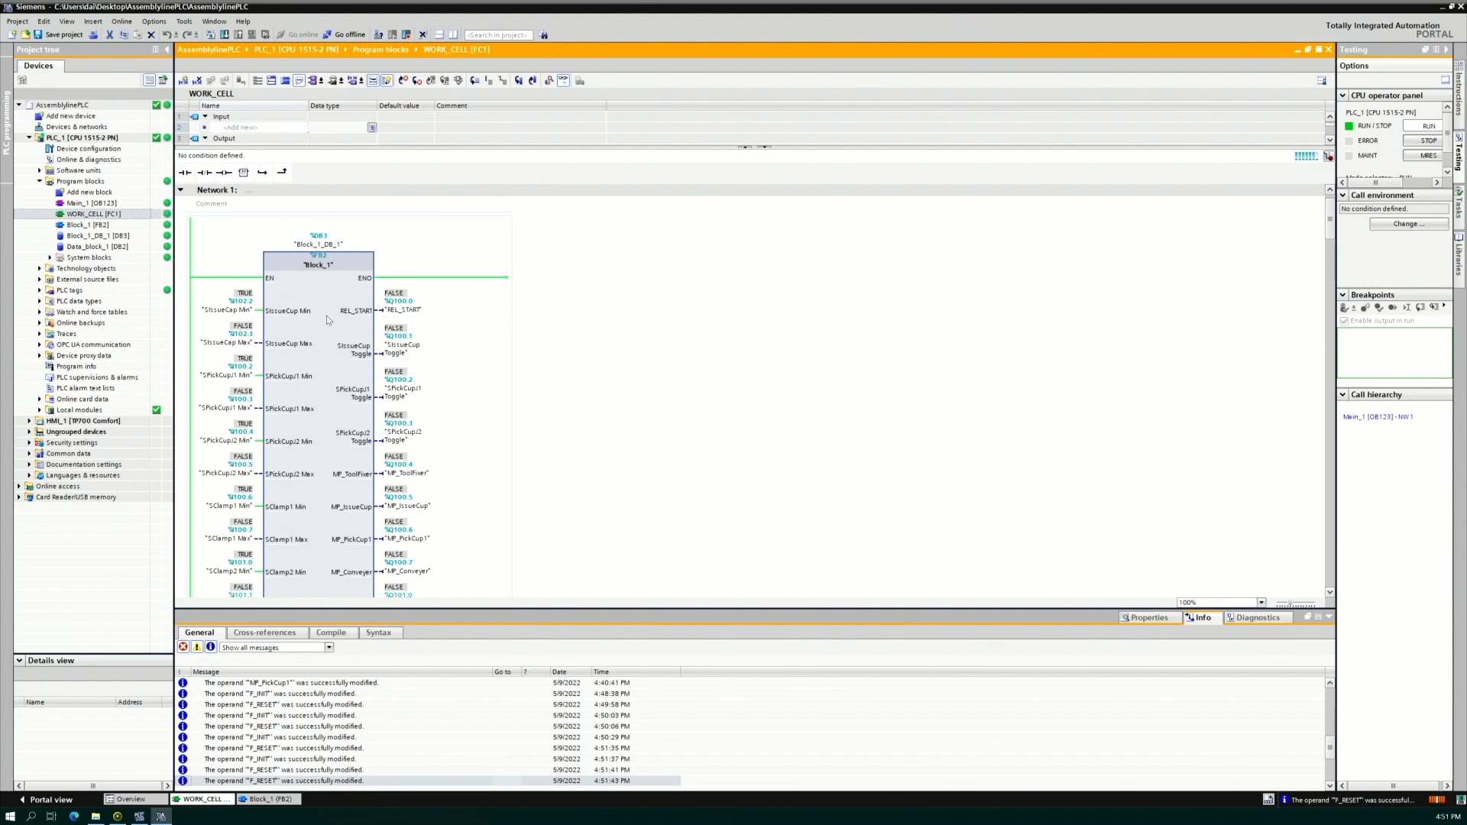Insert an empty box instruction
This screenshot has width=1467, height=825.
point(244,173)
